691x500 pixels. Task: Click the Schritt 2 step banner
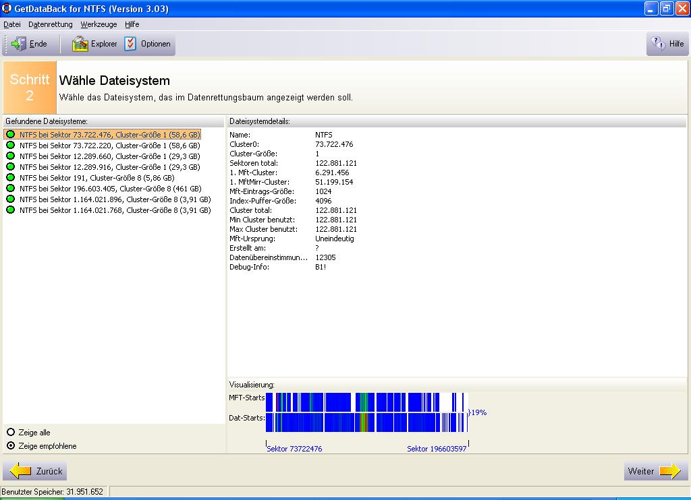pyautogui.click(x=30, y=87)
